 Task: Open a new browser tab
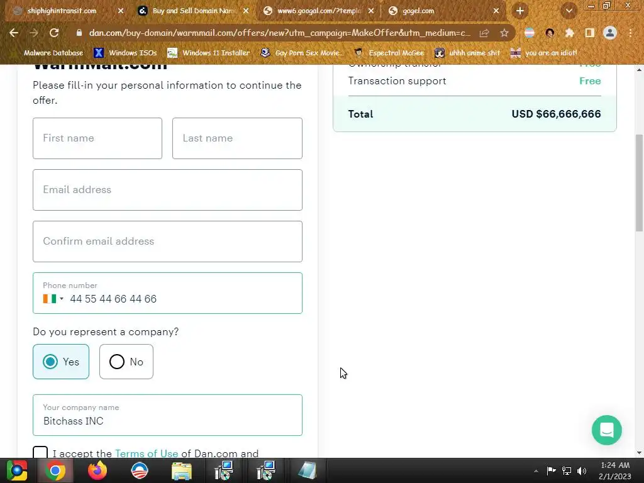pyautogui.click(x=520, y=11)
